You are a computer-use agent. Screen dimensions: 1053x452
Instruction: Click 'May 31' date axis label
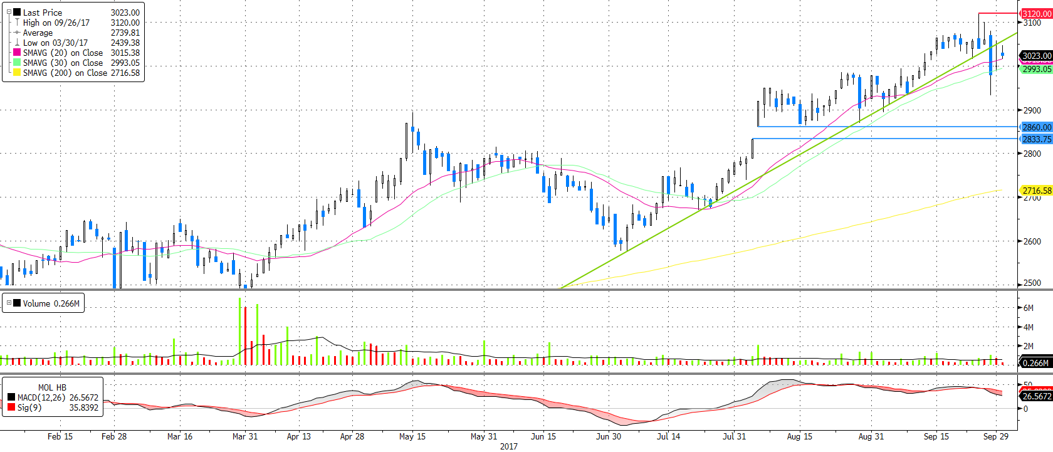(x=484, y=436)
